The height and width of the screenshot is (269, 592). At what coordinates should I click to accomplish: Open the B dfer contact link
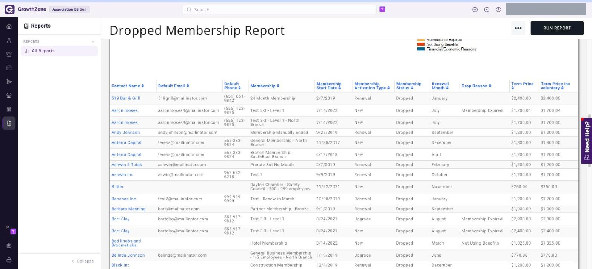[x=117, y=187]
